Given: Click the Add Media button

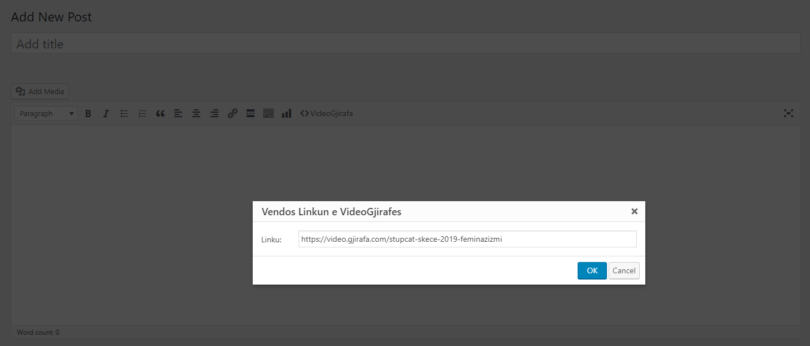Looking at the screenshot, I should [x=40, y=91].
